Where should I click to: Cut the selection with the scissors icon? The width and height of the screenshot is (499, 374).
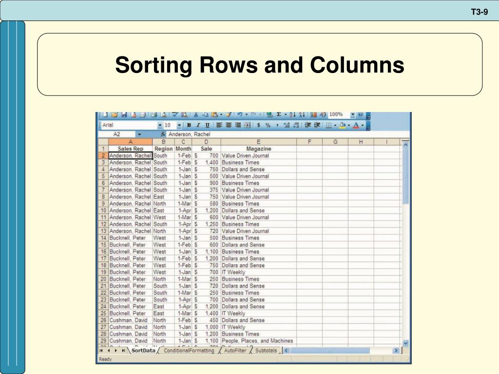coord(196,115)
